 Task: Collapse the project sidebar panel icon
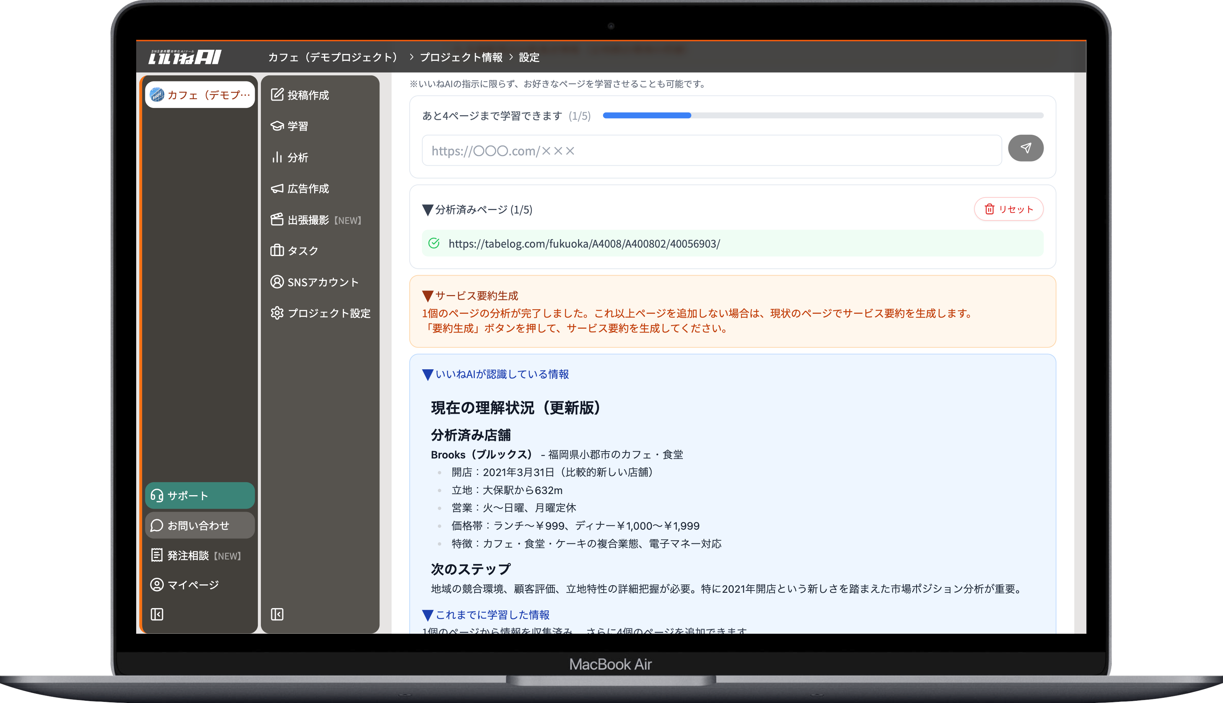tap(157, 614)
